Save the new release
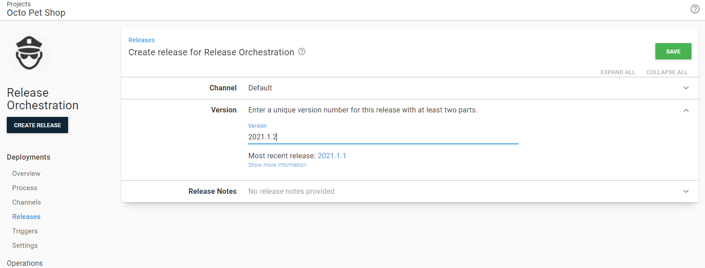The height and width of the screenshot is (268, 705). coord(673,51)
